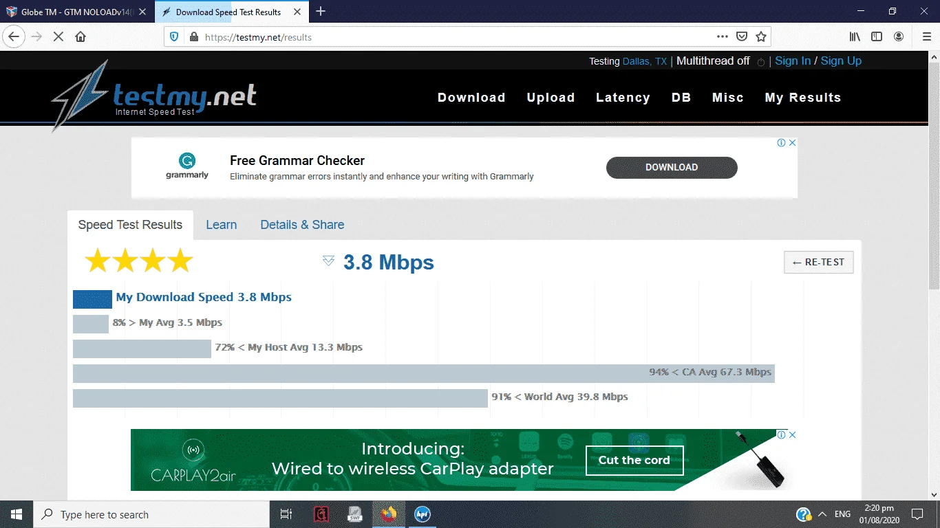Click the ENG language indicator

842,514
